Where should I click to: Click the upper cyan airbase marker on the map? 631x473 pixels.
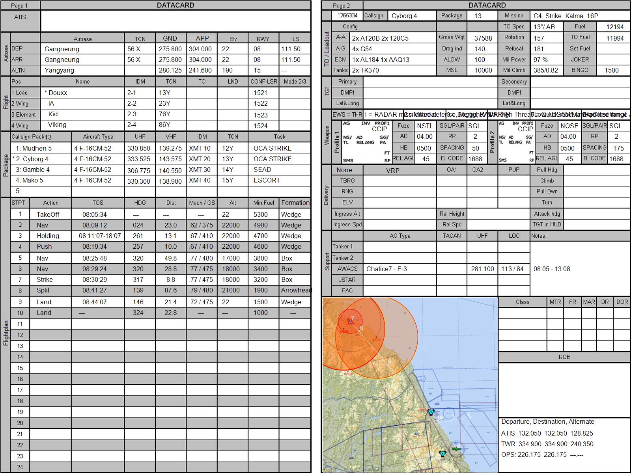[x=431, y=412]
